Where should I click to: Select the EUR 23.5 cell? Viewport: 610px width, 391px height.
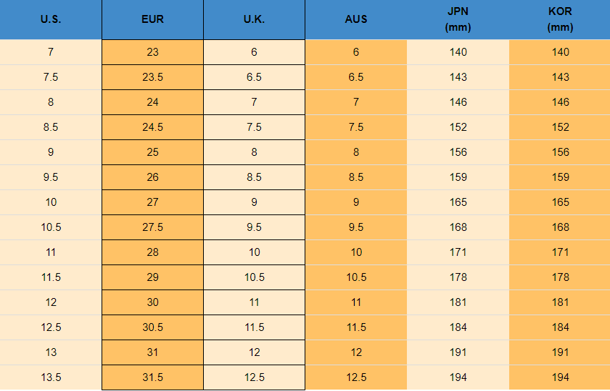tap(152, 77)
